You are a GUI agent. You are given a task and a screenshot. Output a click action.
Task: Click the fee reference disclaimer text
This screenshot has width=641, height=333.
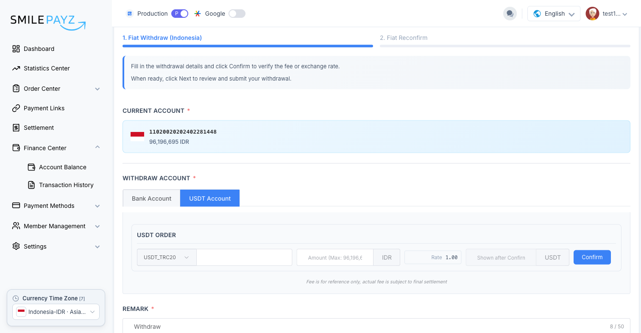(376, 282)
